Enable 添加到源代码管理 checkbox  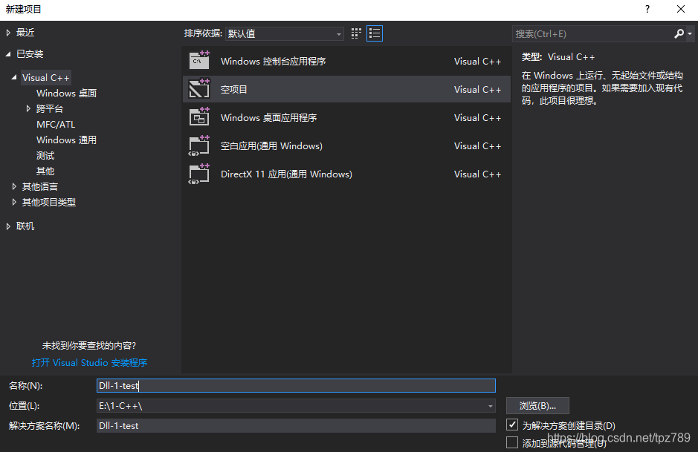point(512,442)
